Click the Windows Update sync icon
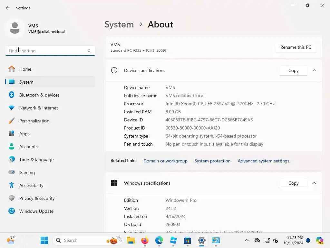This screenshot has height=248, width=330. [12, 211]
